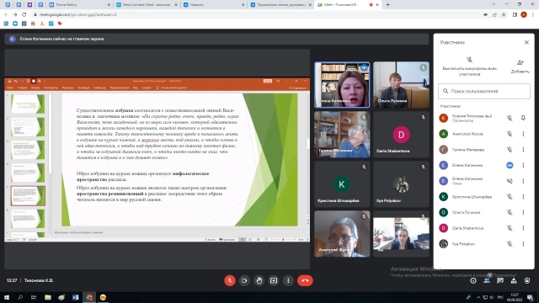
Task: Open options menu for Анатолий Жуков
Action: click(x=523, y=134)
